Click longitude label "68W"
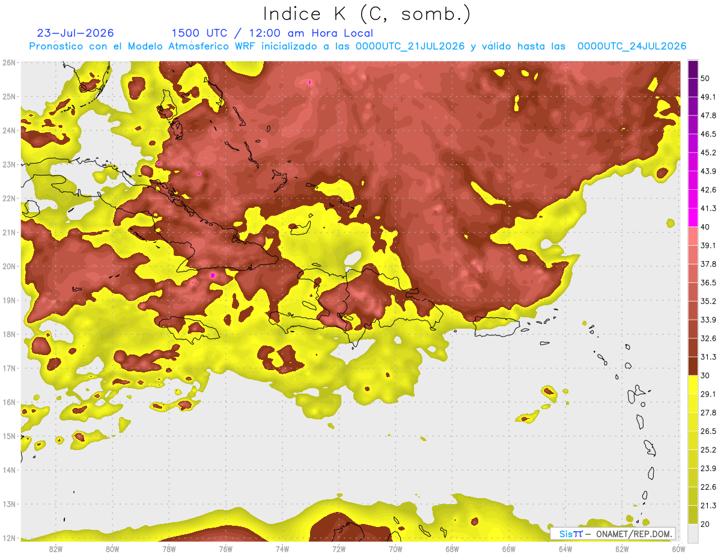The width and height of the screenshot is (721, 557). tap(452, 548)
